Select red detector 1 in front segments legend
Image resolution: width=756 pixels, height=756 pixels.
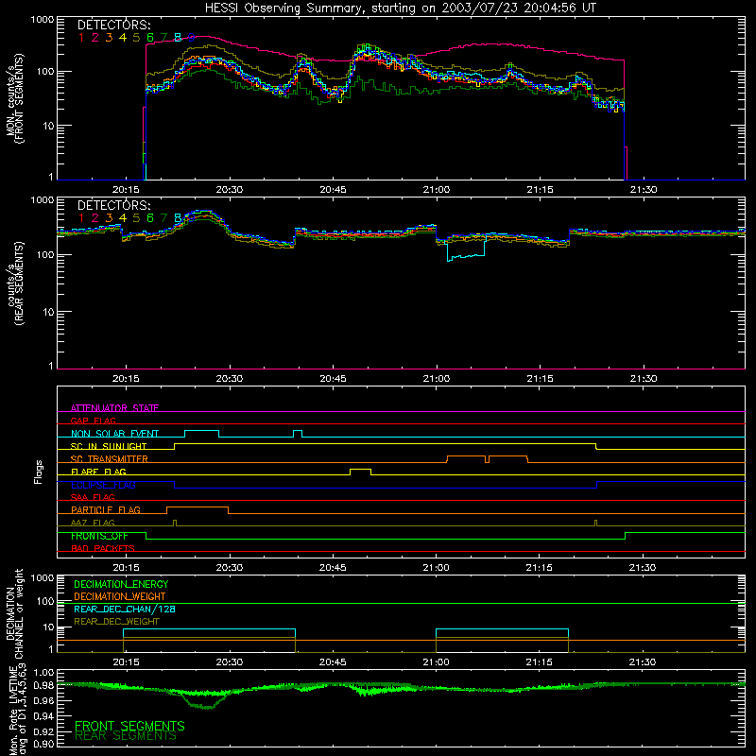[81, 38]
